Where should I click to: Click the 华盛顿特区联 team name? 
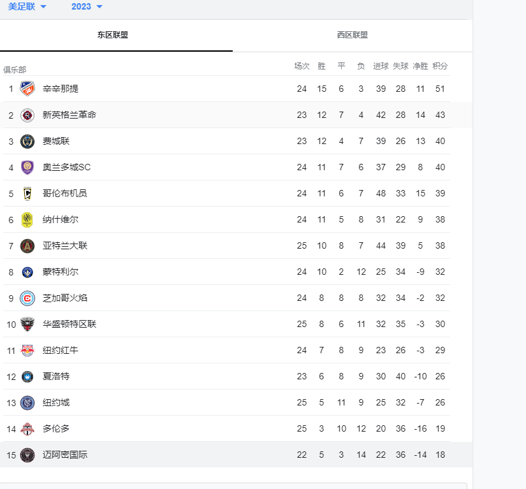click(69, 324)
